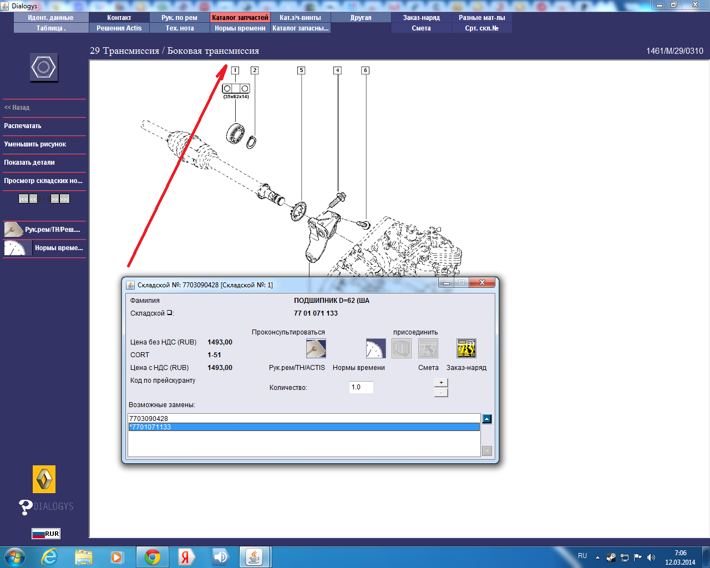Open Другая tab
Viewport: 710px width, 568px height.
coord(361,18)
